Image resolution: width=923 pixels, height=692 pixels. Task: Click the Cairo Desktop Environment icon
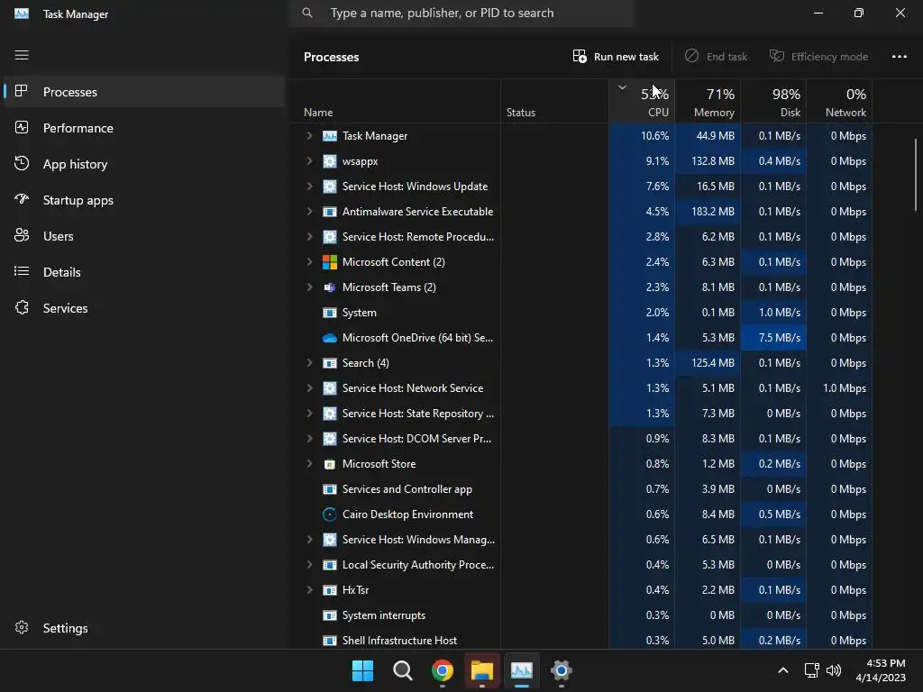tap(330, 514)
